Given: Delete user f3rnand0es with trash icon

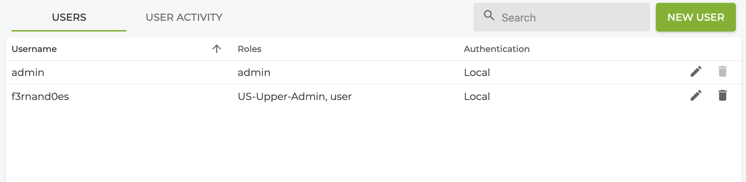Looking at the screenshot, I should coord(722,96).
